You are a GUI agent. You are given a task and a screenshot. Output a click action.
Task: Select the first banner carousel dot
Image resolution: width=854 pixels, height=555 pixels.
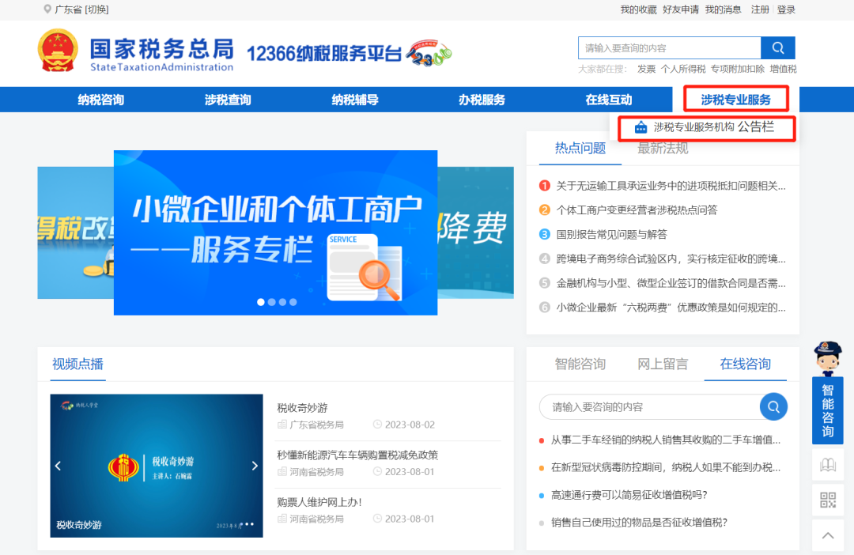(x=261, y=302)
